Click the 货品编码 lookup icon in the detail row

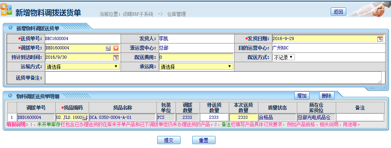coord(85,117)
